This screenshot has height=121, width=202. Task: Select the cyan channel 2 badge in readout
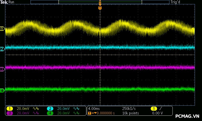point(50,108)
